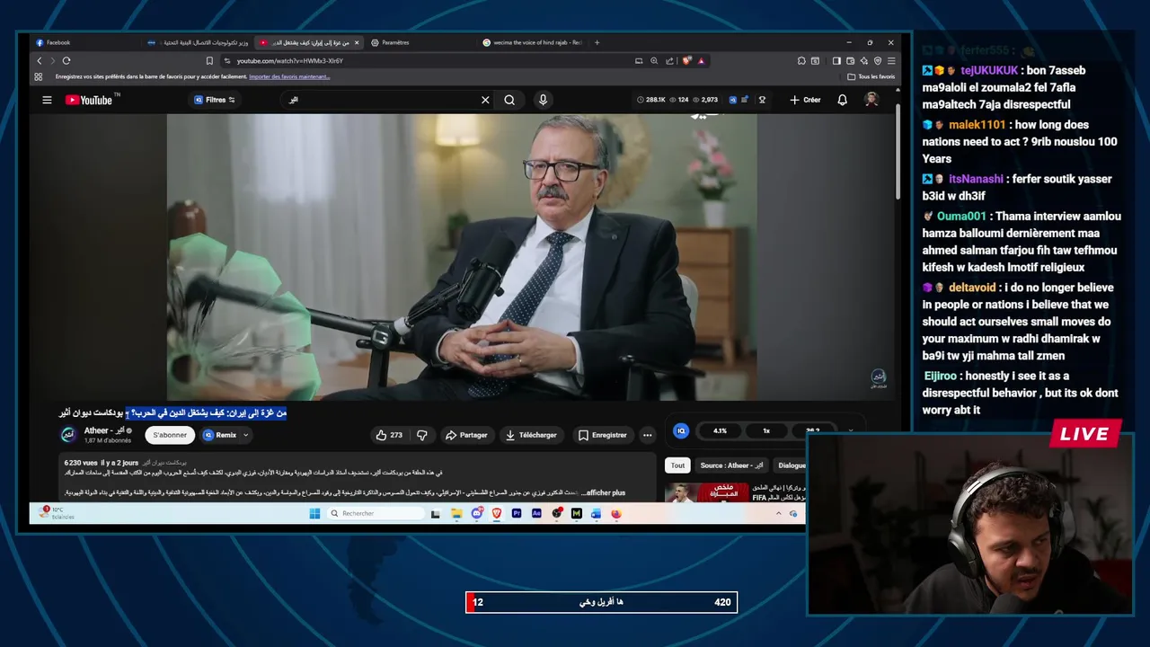This screenshot has height=647, width=1150.
Task: Clear the YouTube search field text
Action: pos(485,100)
